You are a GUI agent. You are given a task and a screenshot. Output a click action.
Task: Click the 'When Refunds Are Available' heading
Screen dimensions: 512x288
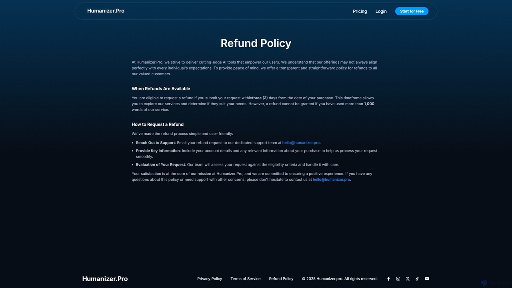tap(161, 89)
